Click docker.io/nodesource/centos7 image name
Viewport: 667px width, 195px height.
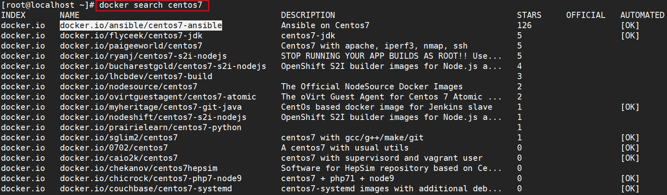pos(129,86)
